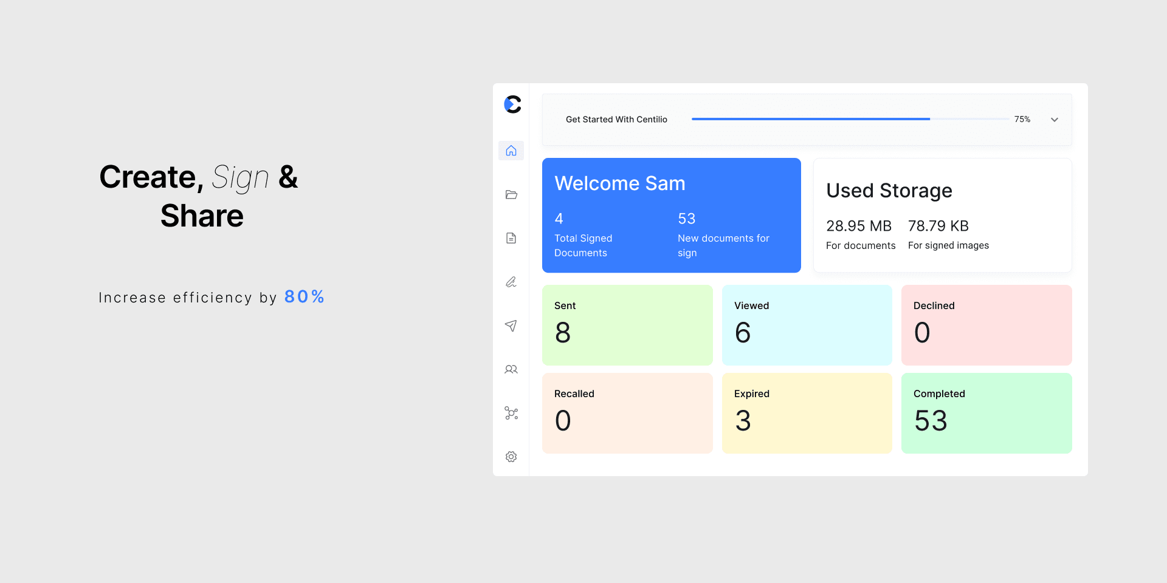The width and height of the screenshot is (1167, 583).
Task: Click the 80% efficiency text
Action: 305,296
